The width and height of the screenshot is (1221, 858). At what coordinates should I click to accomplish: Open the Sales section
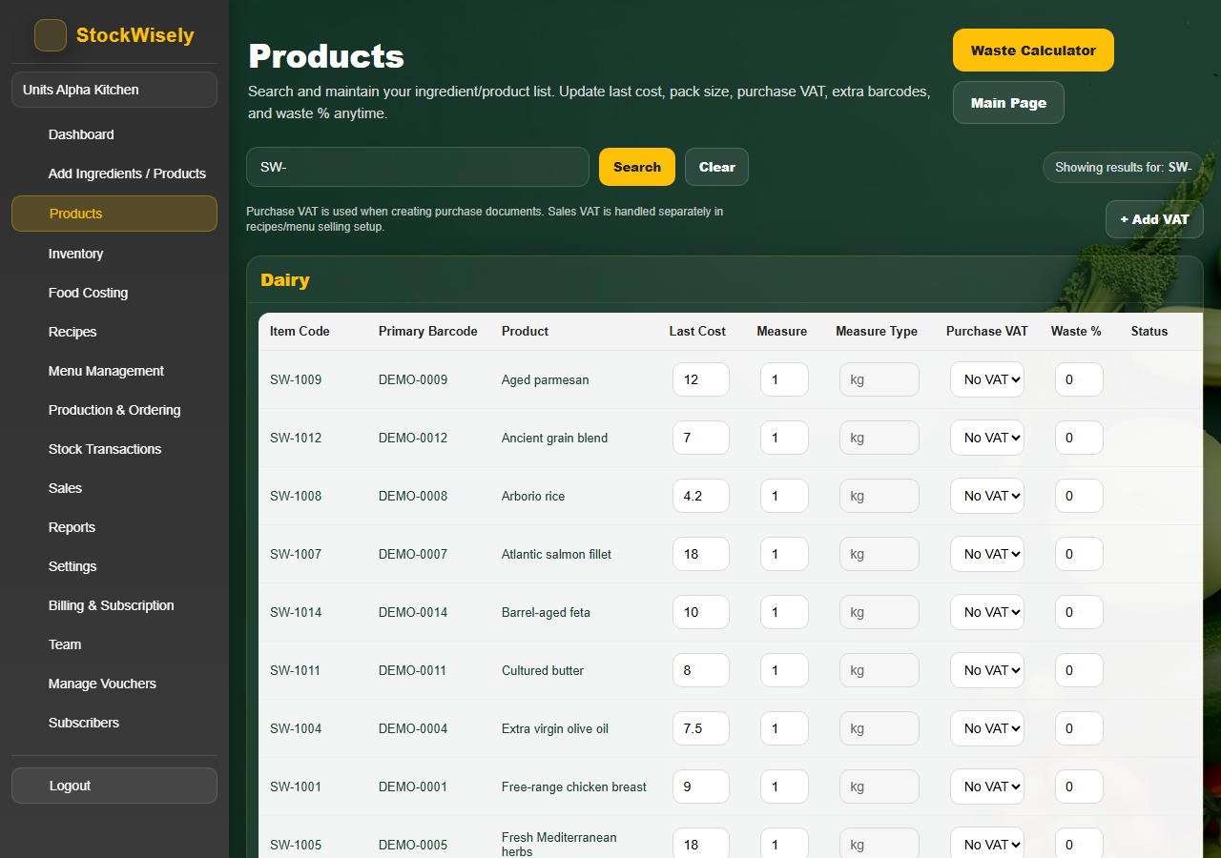(x=114, y=488)
